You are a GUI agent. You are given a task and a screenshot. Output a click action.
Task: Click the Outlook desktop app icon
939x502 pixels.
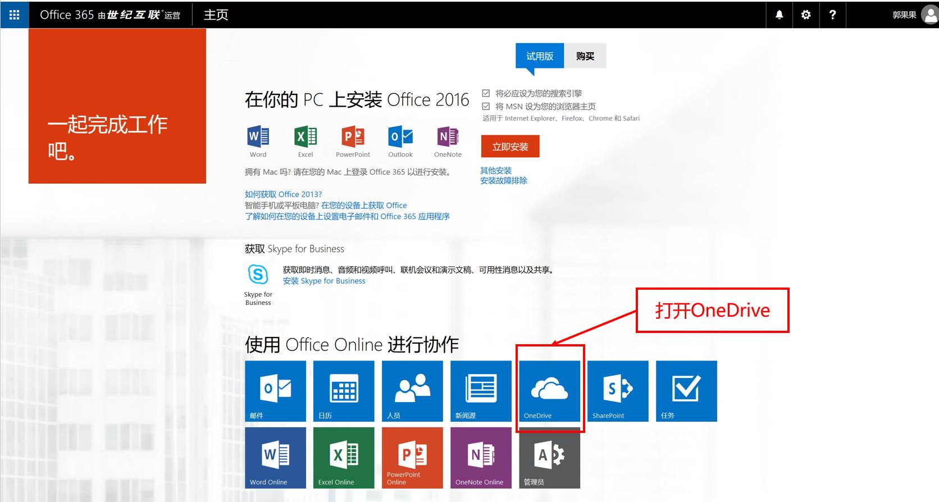coord(400,136)
